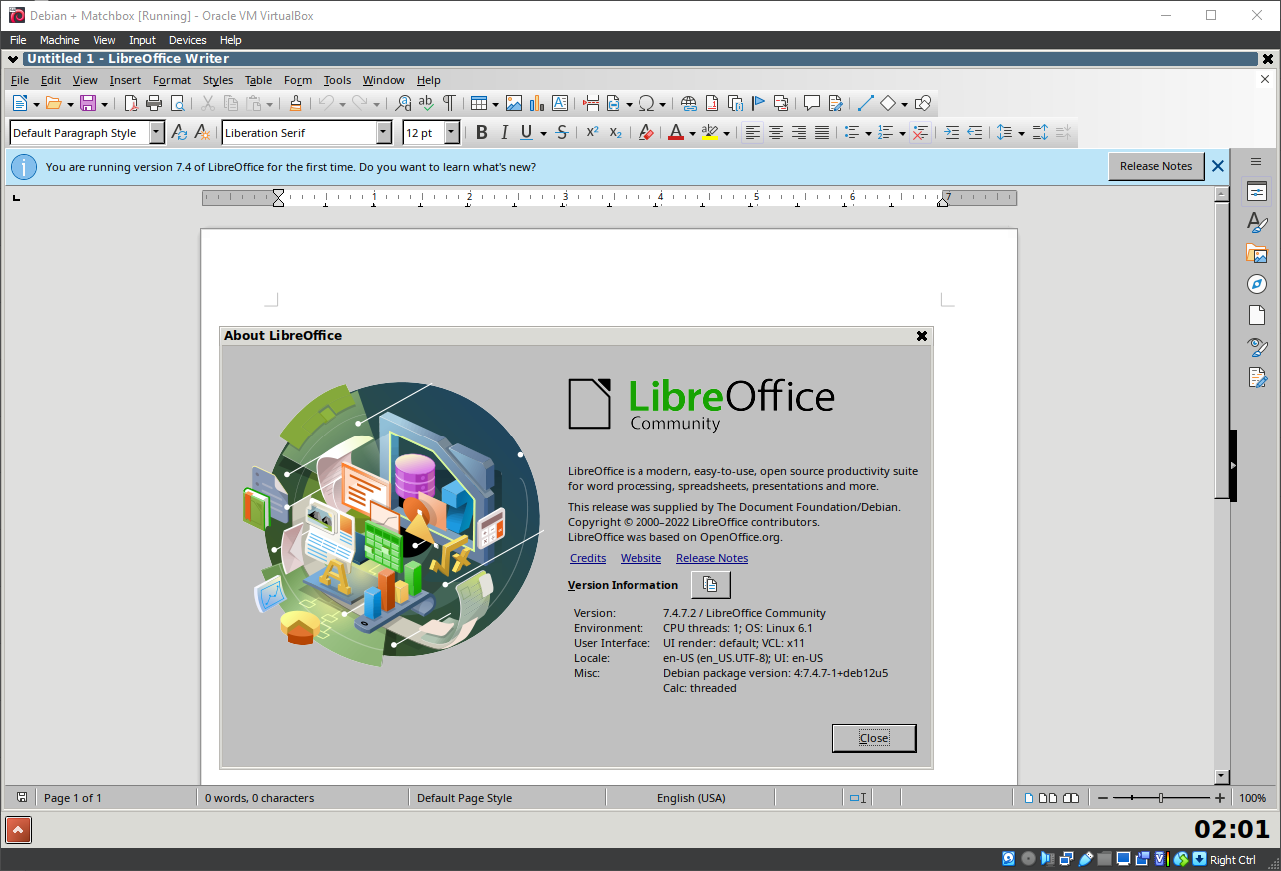Open the Devices menu of VirtualBox
1281x871 pixels.
click(187, 40)
